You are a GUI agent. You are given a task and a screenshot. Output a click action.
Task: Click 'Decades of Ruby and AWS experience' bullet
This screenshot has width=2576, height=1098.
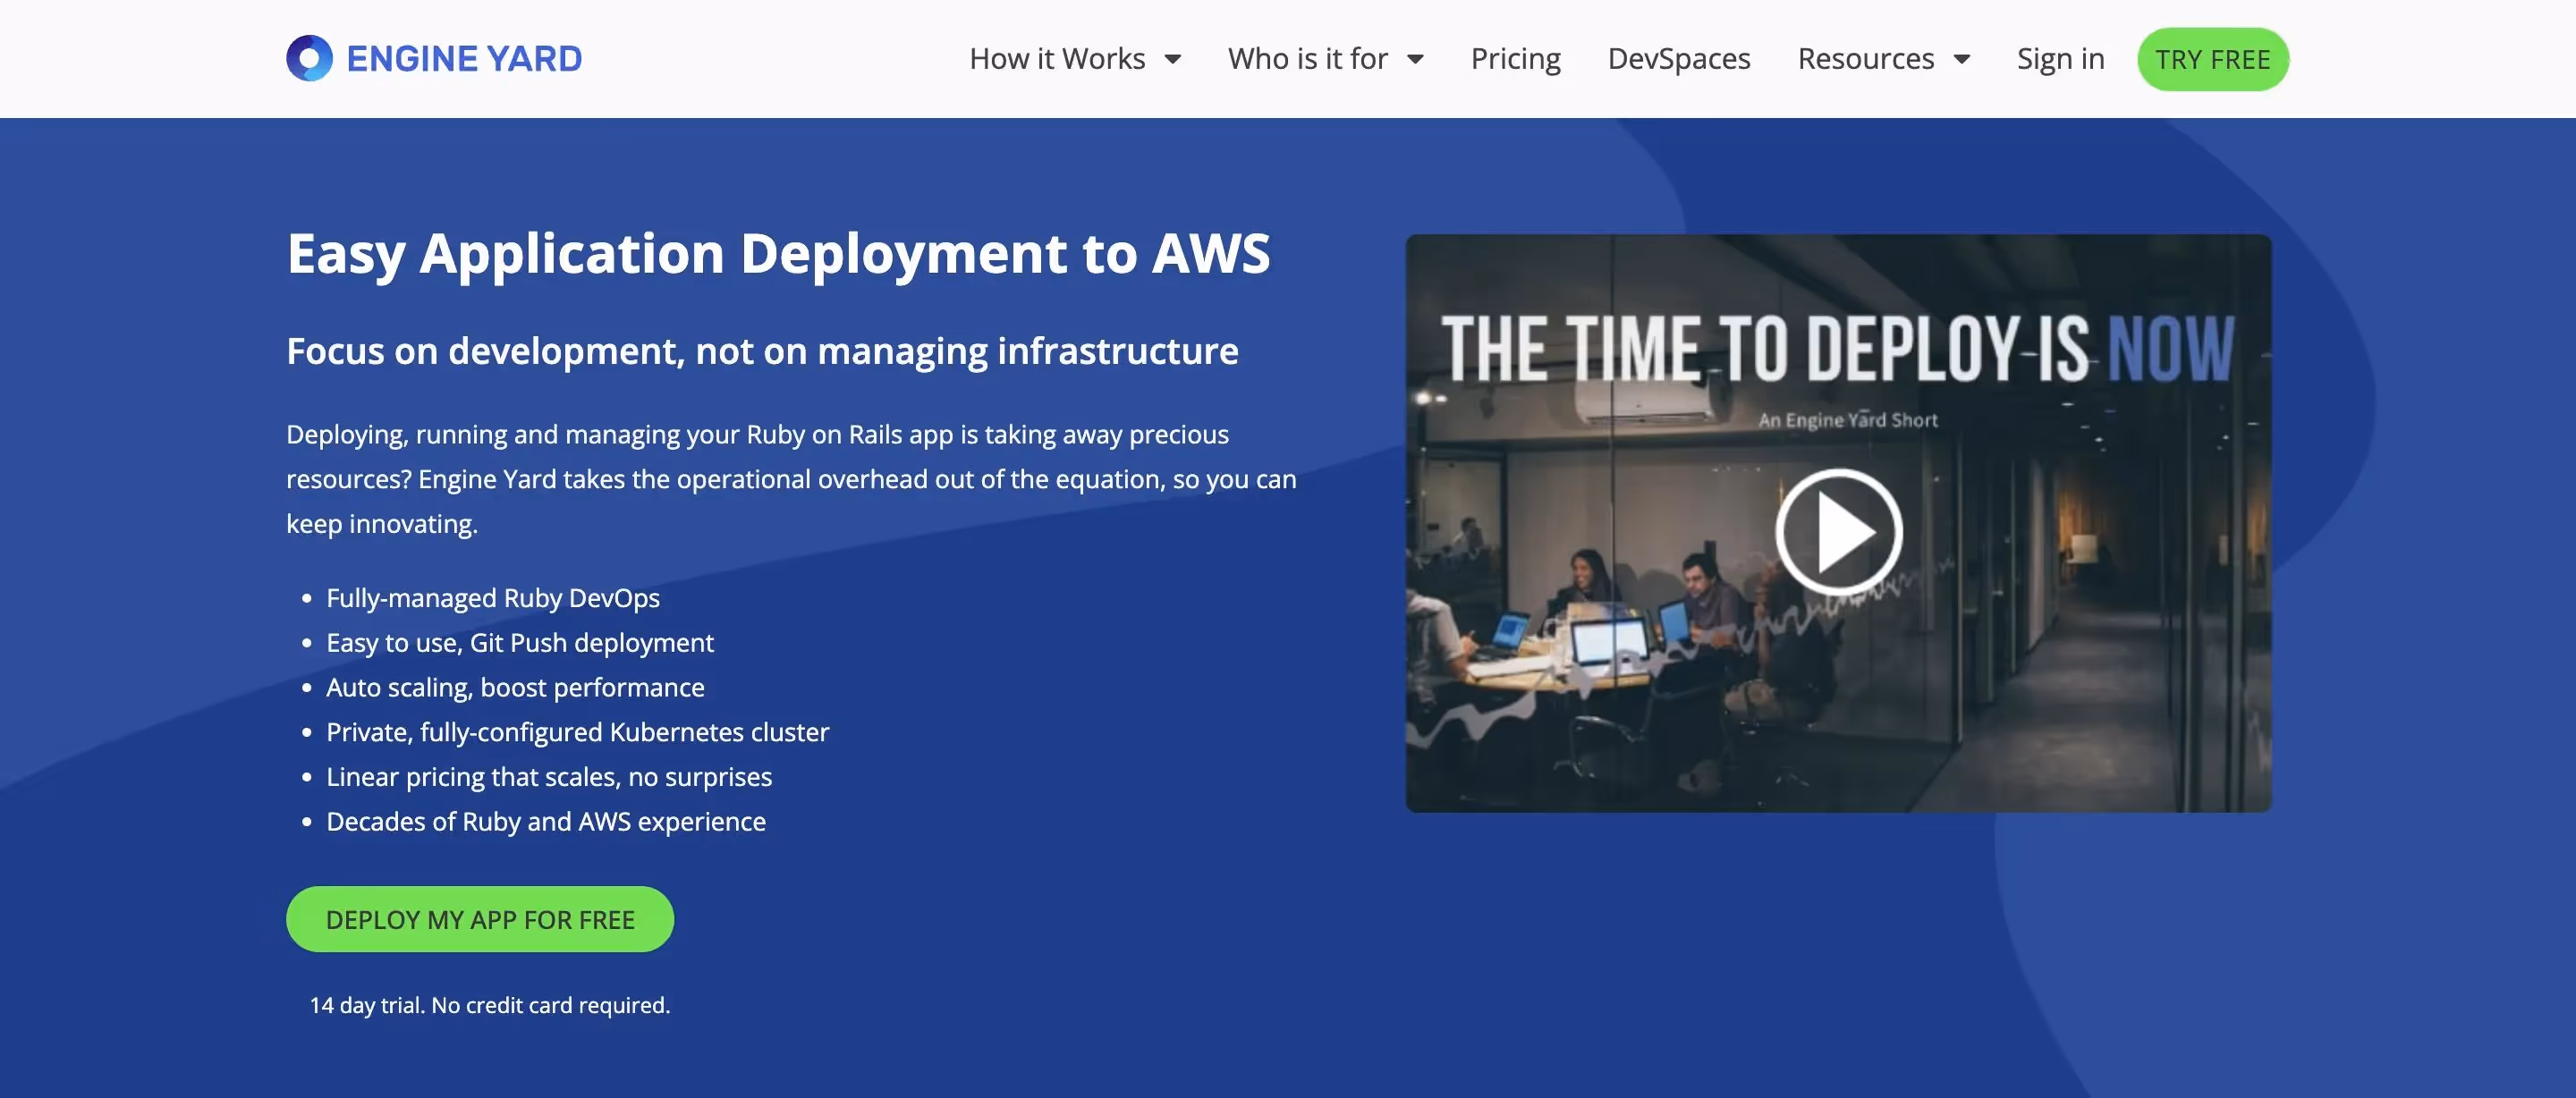click(x=545, y=822)
